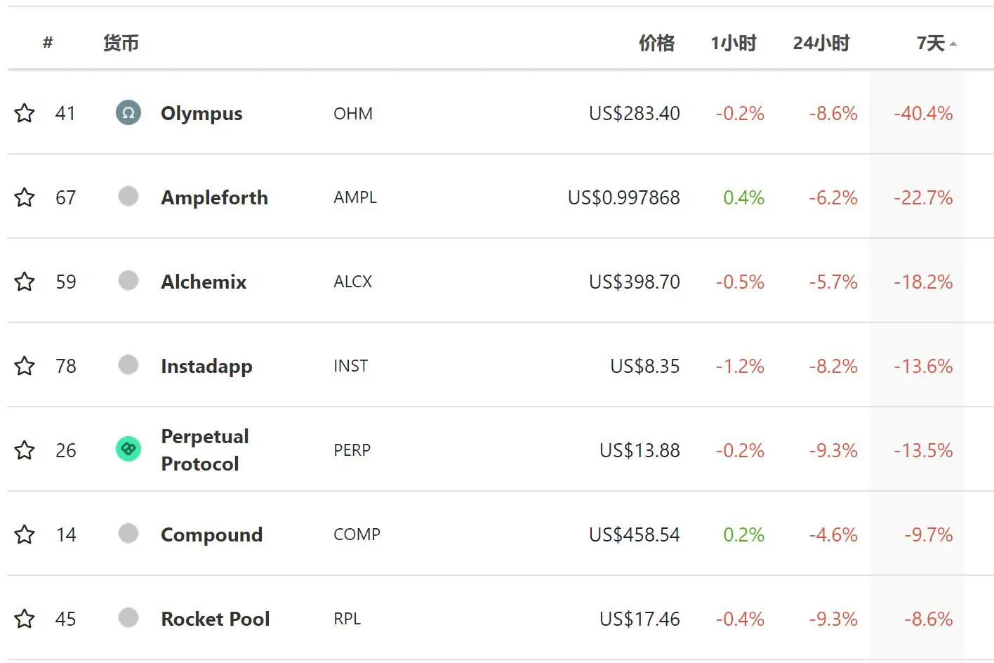This screenshot has height=663, width=994.
Task: Click the Olympus coin logo icon
Action: point(128,112)
